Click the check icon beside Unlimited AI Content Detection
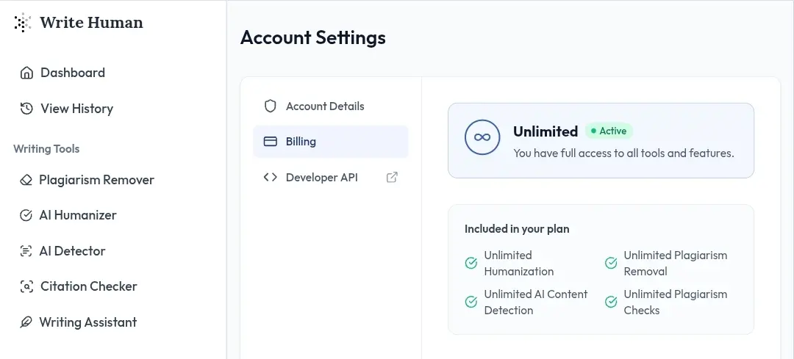 tap(471, 302)
